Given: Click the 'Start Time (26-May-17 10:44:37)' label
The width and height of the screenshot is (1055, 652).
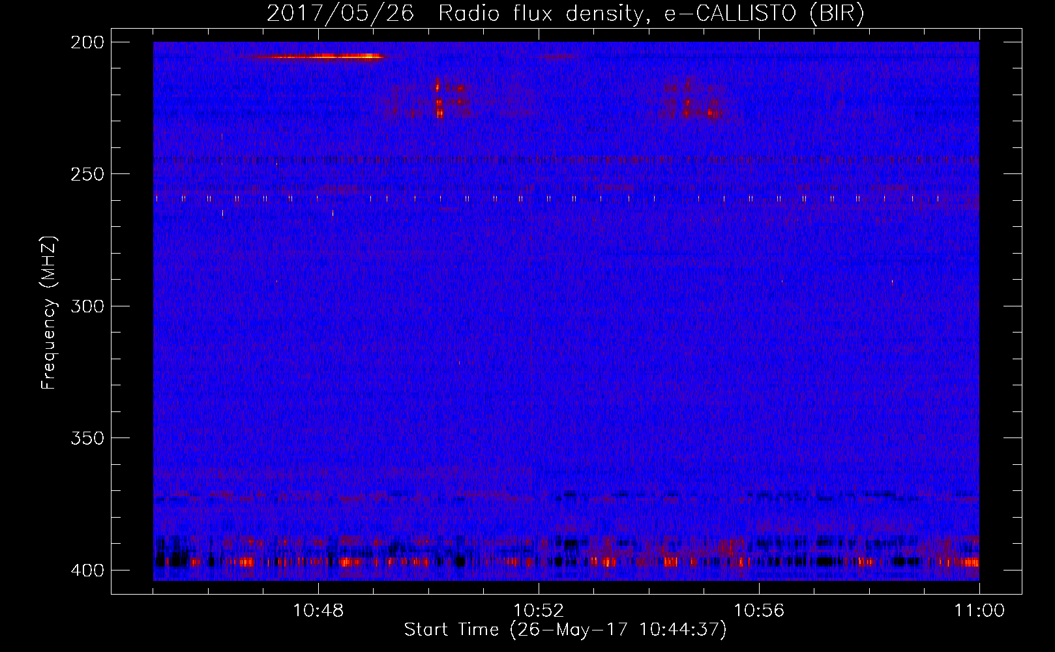Looking at the screenshot, I should [565, 630].
